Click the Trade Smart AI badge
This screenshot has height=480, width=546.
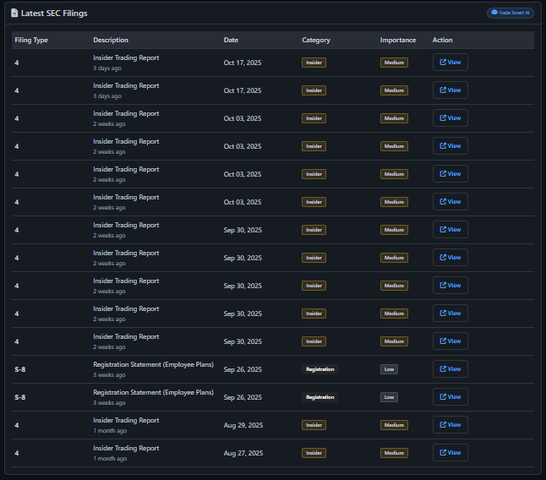(510, 13)
